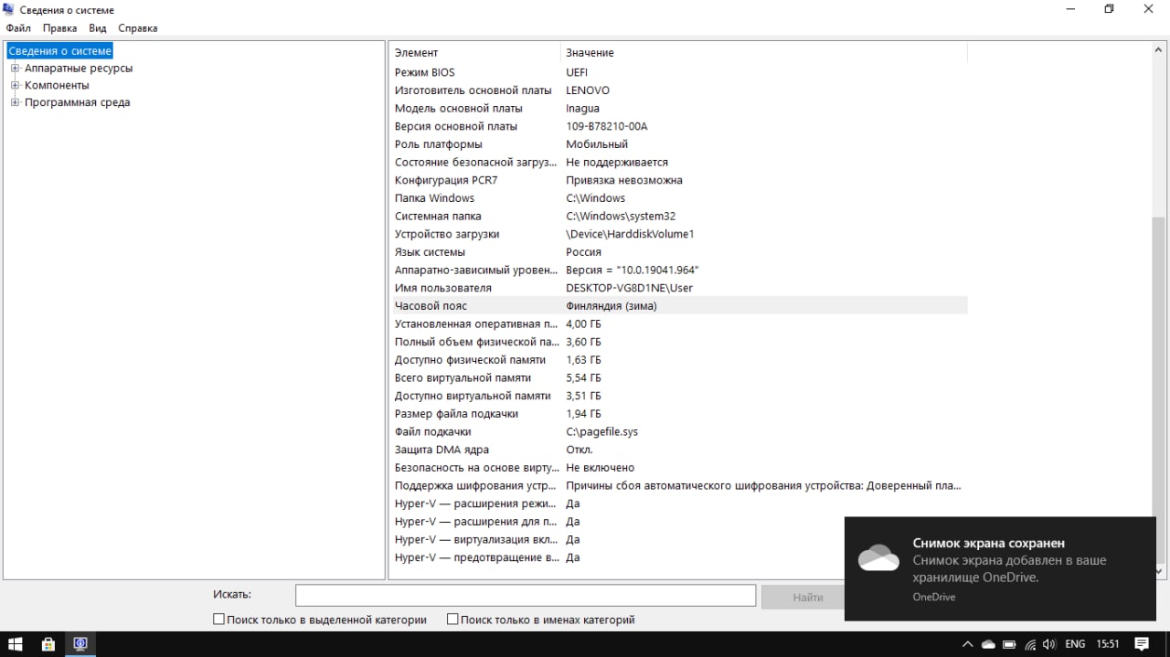This screenshot has width=1170, height=657.
Task: Select Конфигурация PCR7 row
Action: pos(679,180)
